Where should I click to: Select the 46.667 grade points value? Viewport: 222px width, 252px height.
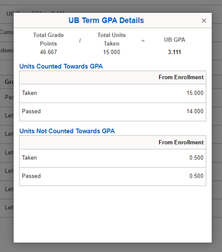(48, 52)
